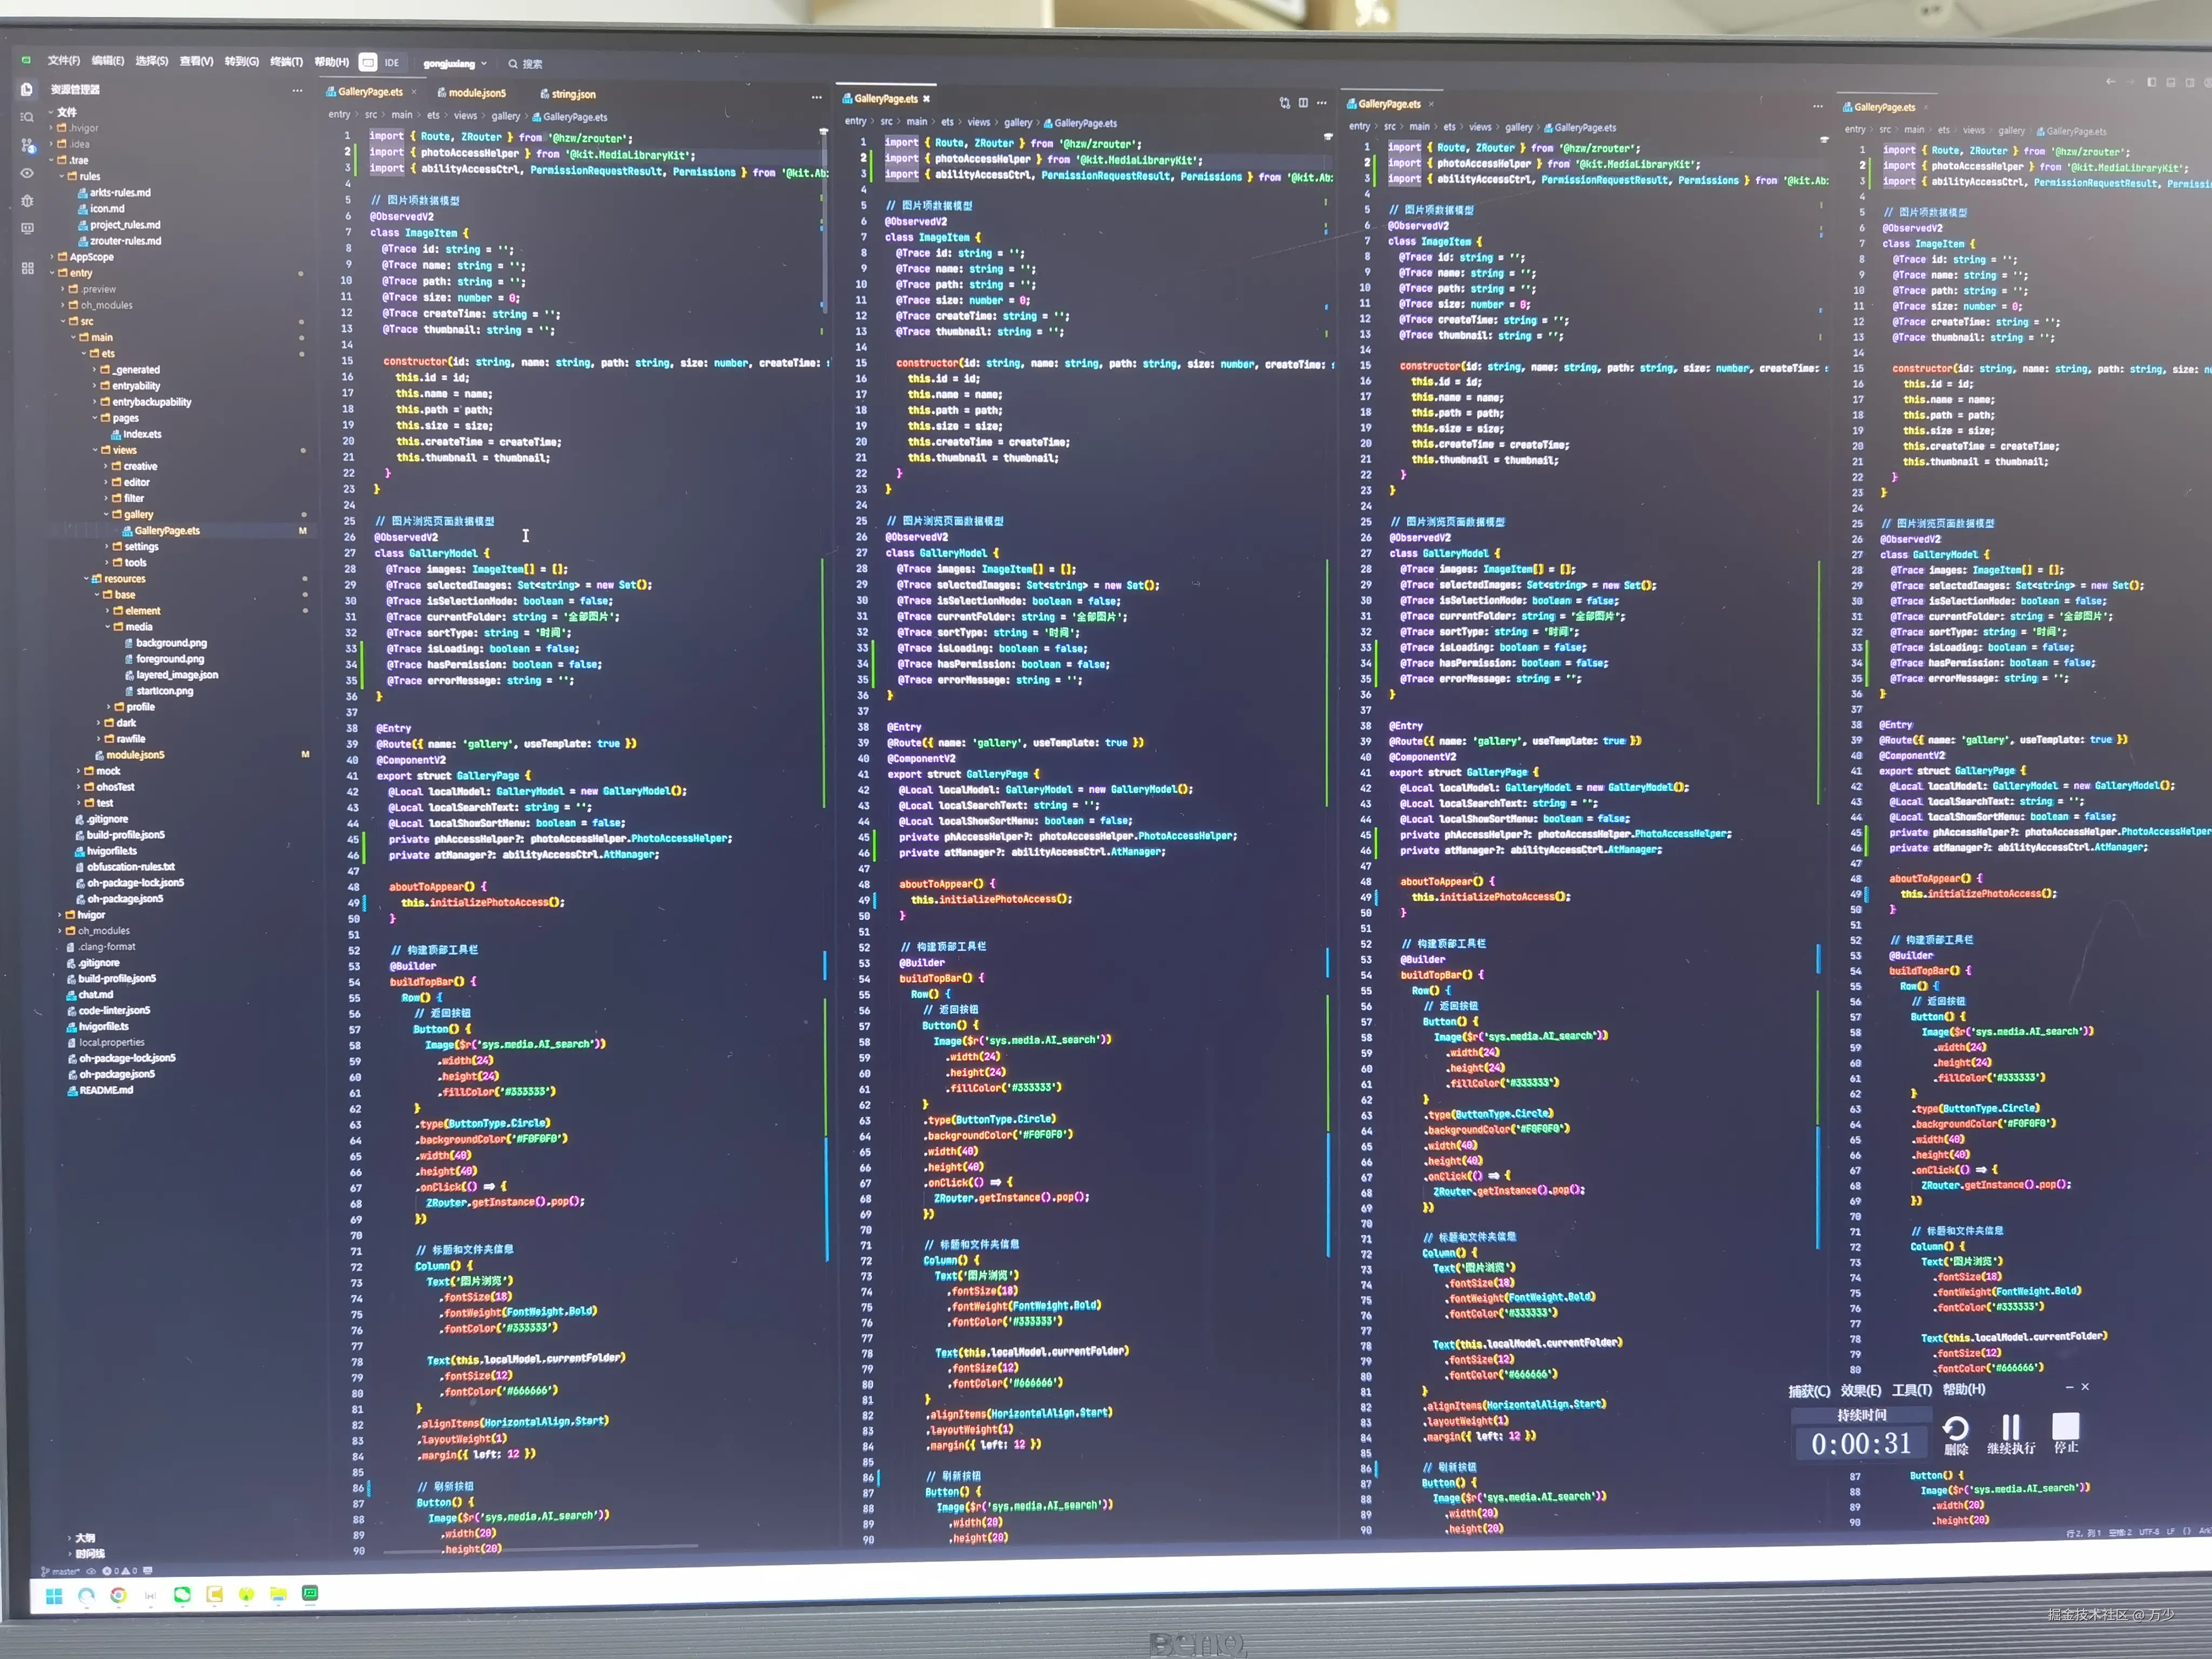The width and height of the screenshot is (2212, 1659).
Task: Click the delete recording circular-arrow icon
Action: click(1955, 1428)
